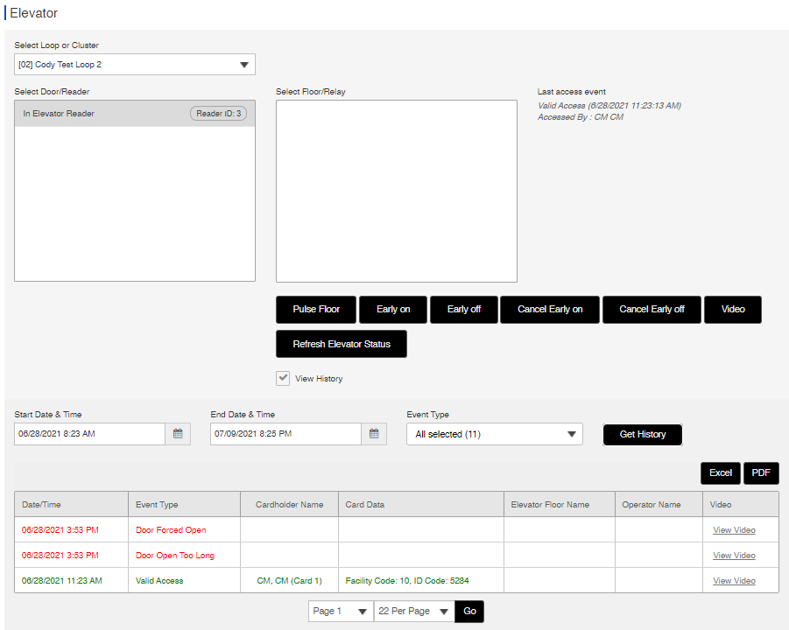Open the Start Date calendar picker
This screenshot has height=630, width=789.
coord(178,434)
